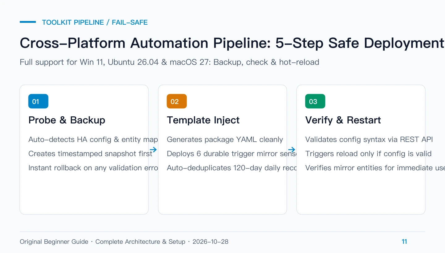This screenshot has width=445, height=253.
Task: Click 'Auto-detects HA config & entity map' line
Action: pyautogui.click(x=93, y=139)
